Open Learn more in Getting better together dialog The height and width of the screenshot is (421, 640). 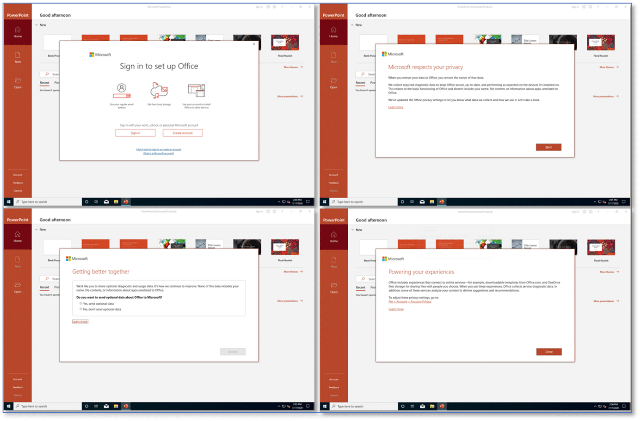(80, 321)
